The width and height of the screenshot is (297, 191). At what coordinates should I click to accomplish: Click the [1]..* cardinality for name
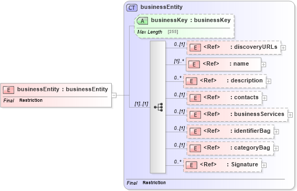tap(179, 61)
